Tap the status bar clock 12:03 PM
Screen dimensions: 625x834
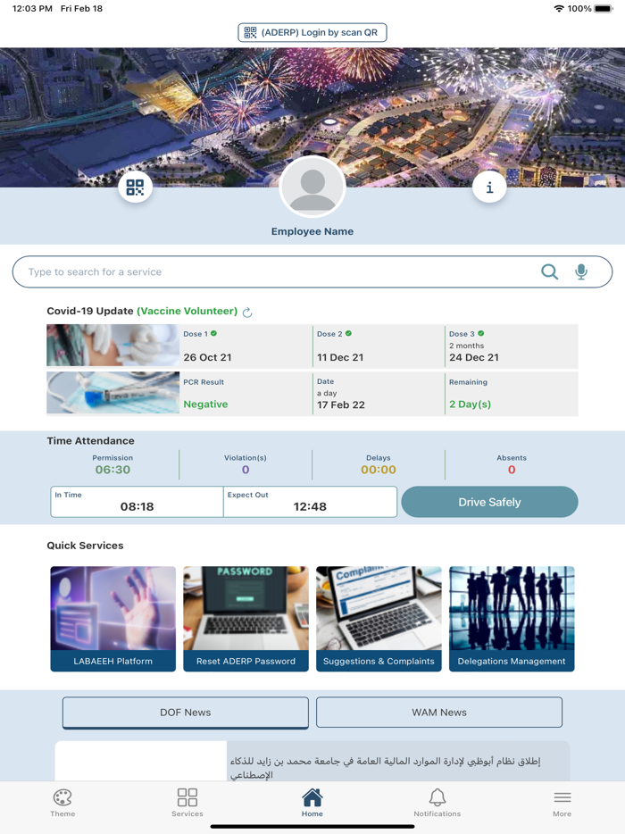[x=32, y=9]
